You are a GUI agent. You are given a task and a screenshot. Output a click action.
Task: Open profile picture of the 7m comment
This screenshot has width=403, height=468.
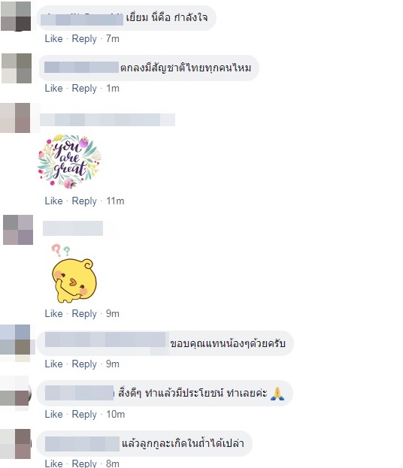click(16, 16)
